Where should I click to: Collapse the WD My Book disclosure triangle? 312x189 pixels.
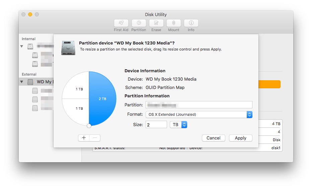(x=22, y=82)
